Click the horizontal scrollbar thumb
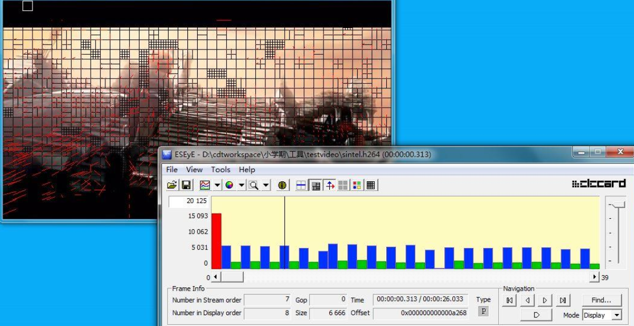The width and height of the screenshot is (634, 326). pos(231,277)
